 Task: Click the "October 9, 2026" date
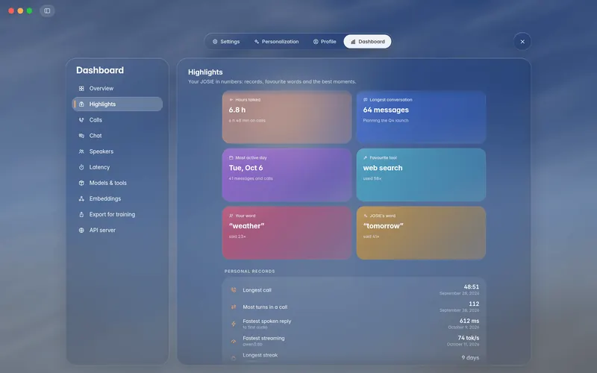click(463, 327)
